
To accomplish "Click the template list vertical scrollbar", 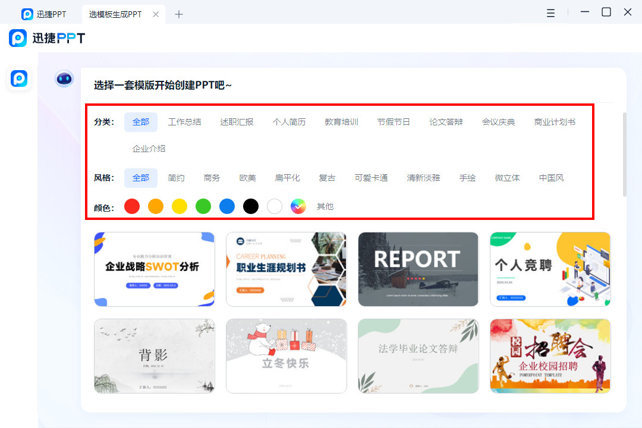I will tap(624, 155).
